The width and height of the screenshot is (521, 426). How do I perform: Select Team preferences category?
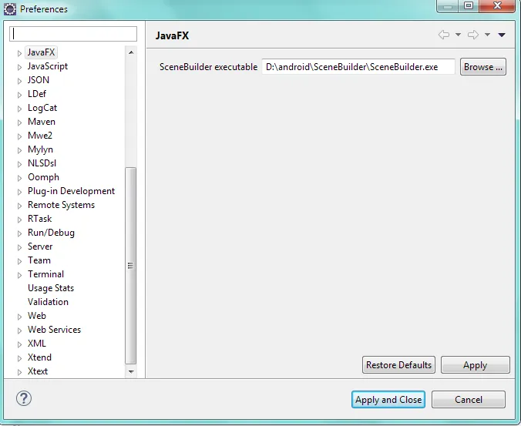(x=39, y=260)
